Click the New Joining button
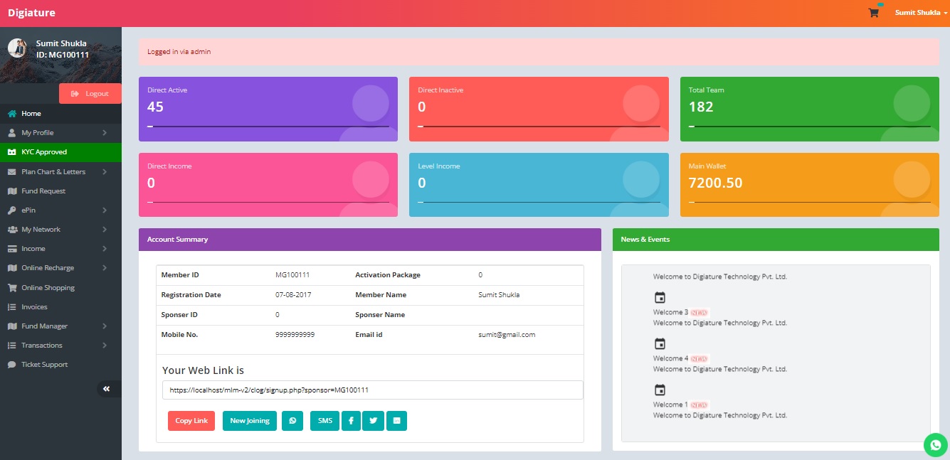 tap(250, 421)
